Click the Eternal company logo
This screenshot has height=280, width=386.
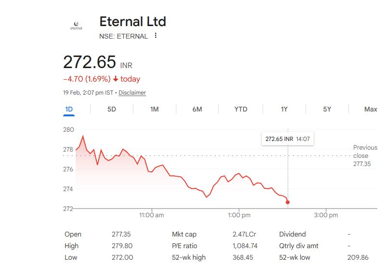(x=76, y=26)
